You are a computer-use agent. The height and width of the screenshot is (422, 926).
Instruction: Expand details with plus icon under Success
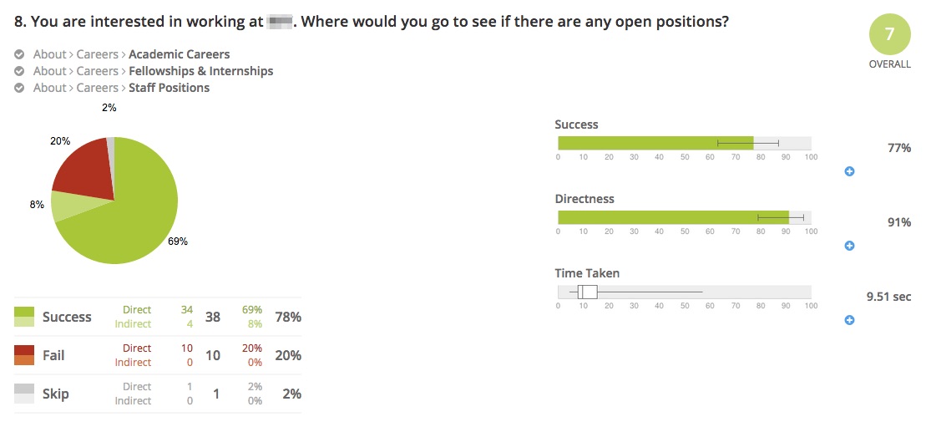coord(849,171)
